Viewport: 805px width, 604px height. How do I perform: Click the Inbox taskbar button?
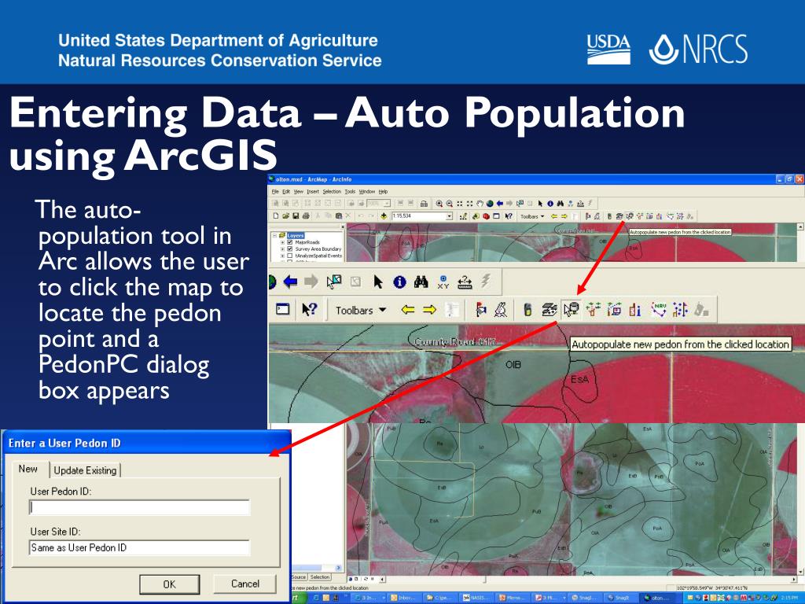[403, 598]
